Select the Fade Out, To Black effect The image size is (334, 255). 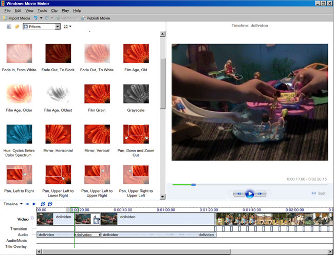click(58, 58)
